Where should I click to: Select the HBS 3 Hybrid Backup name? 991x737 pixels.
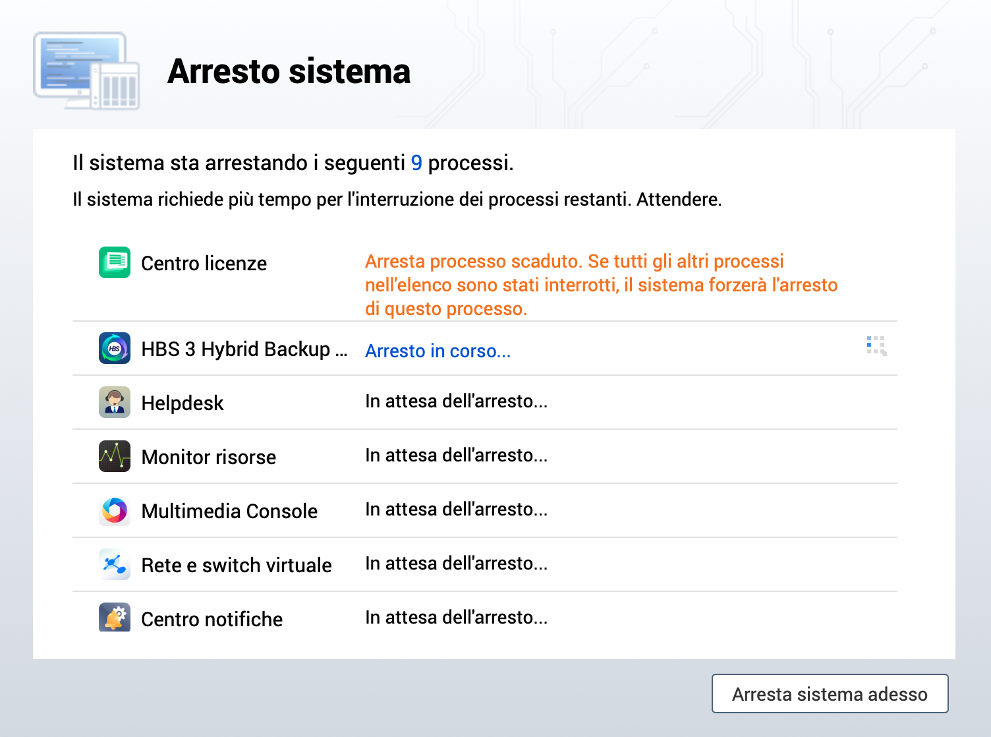(x=244, y=349)
